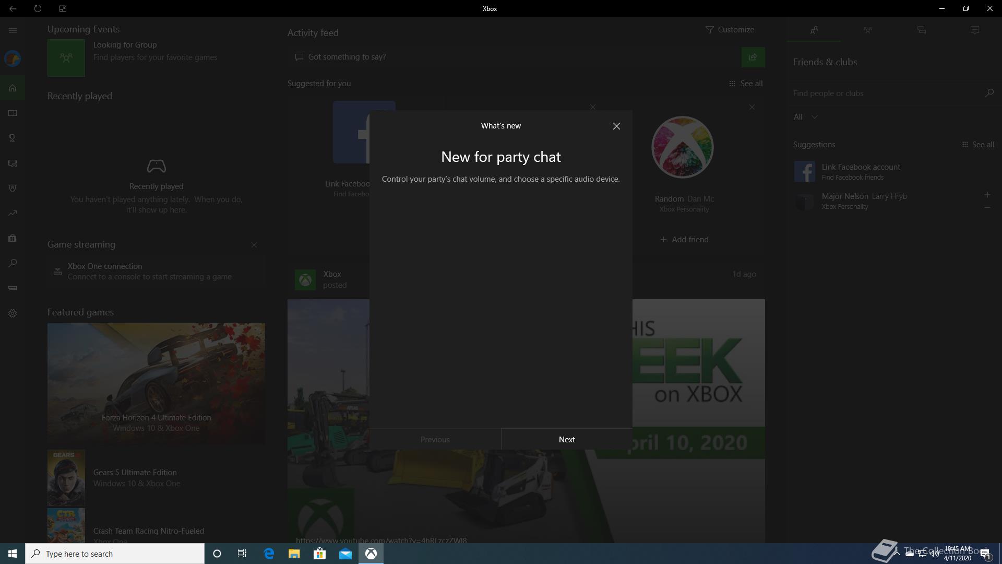The width and height of the screenshot is (1002, 564).
Task: Dismiss the Random Dan Mc suggestion card
Action: 751,107
